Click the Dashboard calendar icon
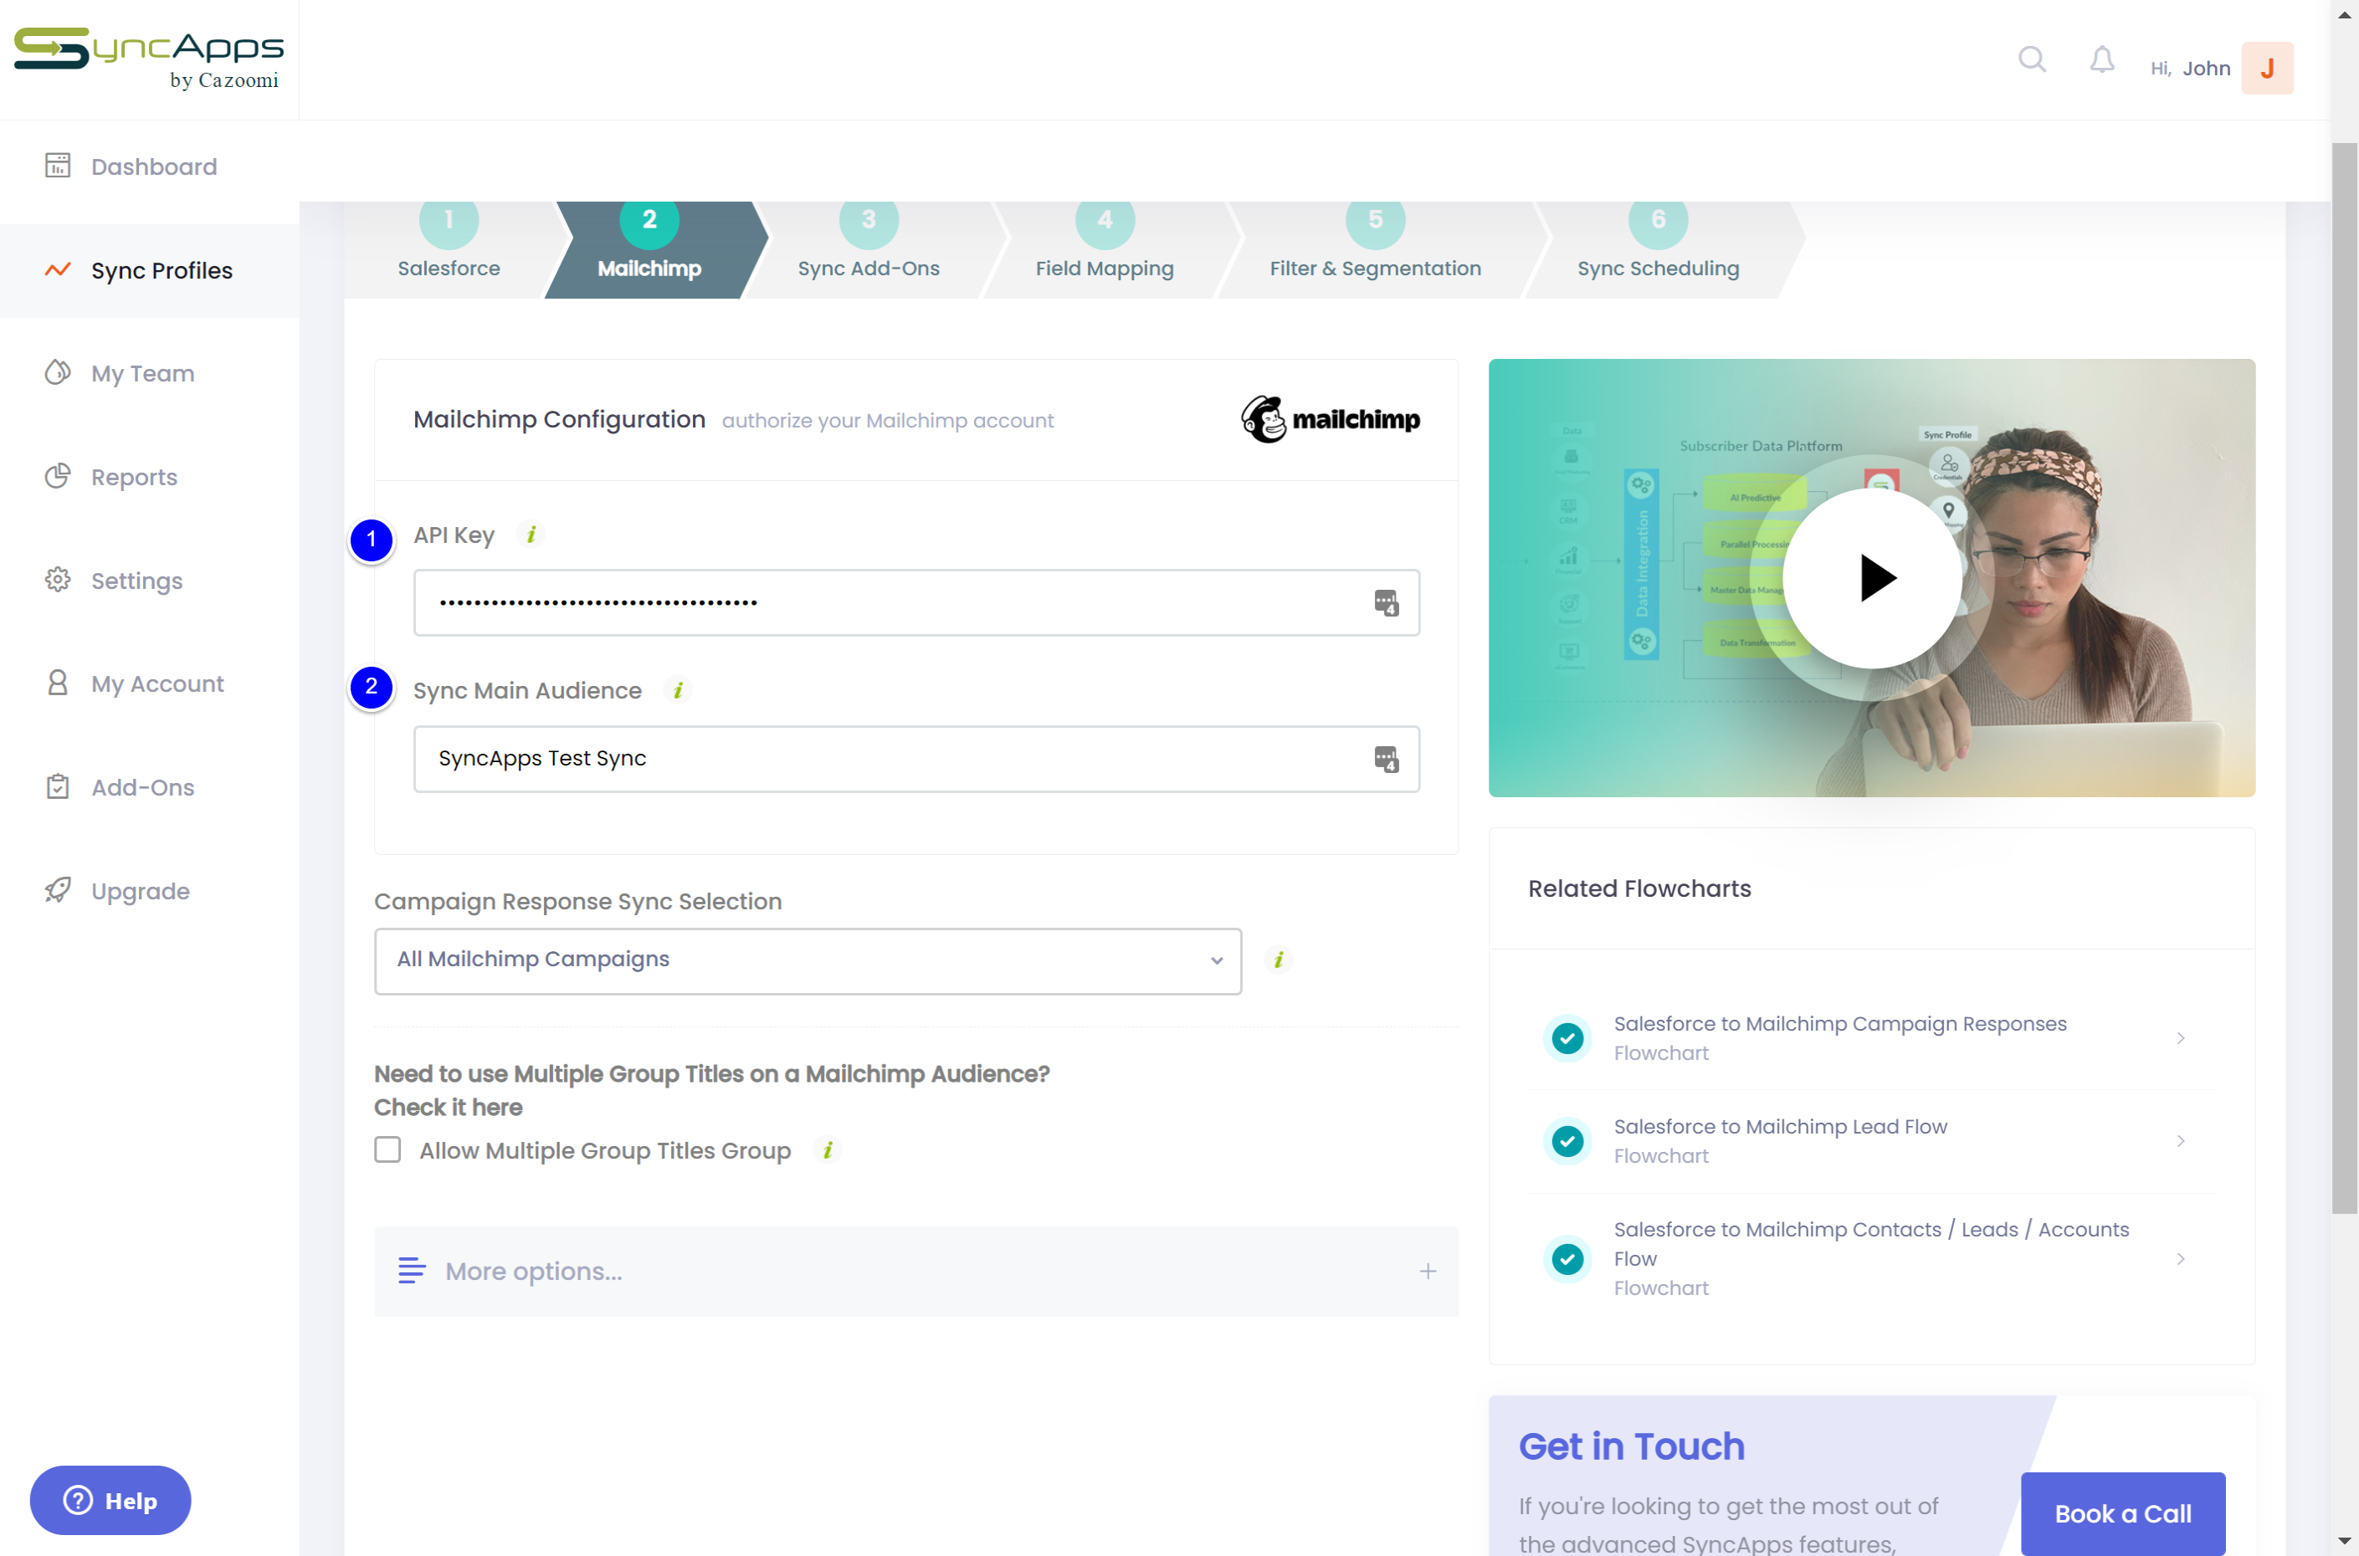 [58, 166]
